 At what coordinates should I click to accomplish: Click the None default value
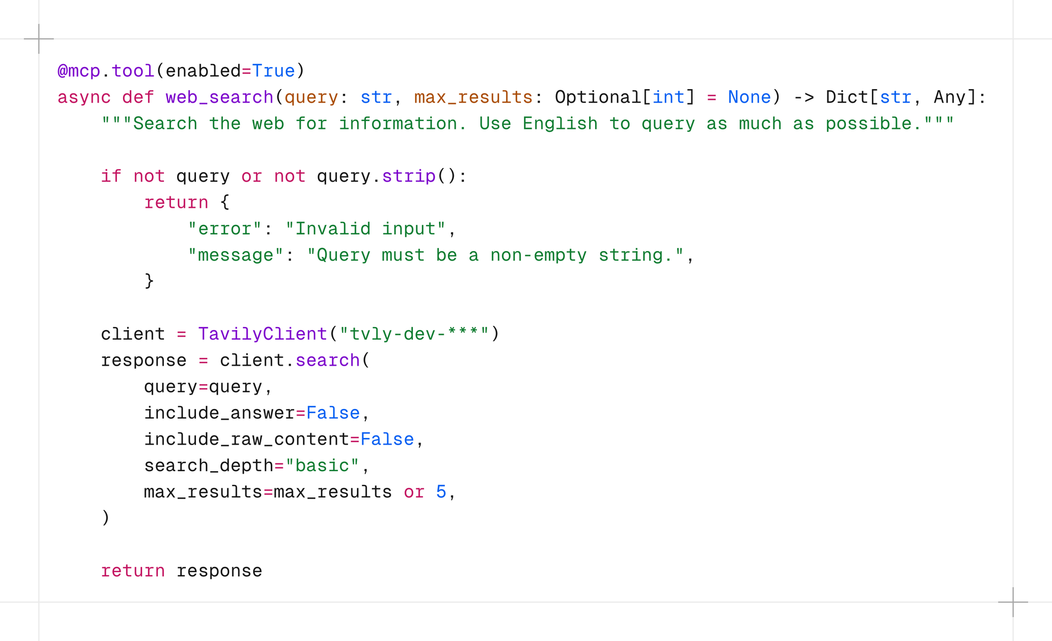coord(749,97)
